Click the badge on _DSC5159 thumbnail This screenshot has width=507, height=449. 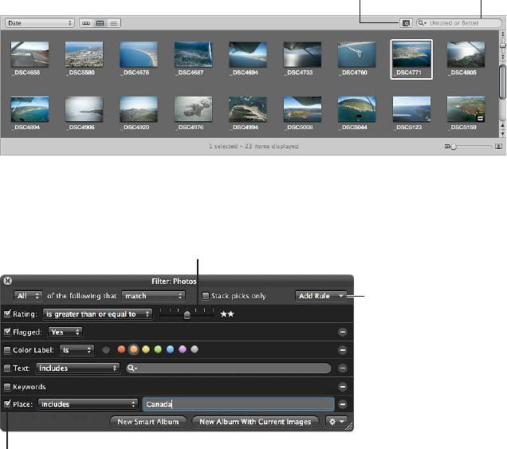pyautogui.click(x=481, y=118)
